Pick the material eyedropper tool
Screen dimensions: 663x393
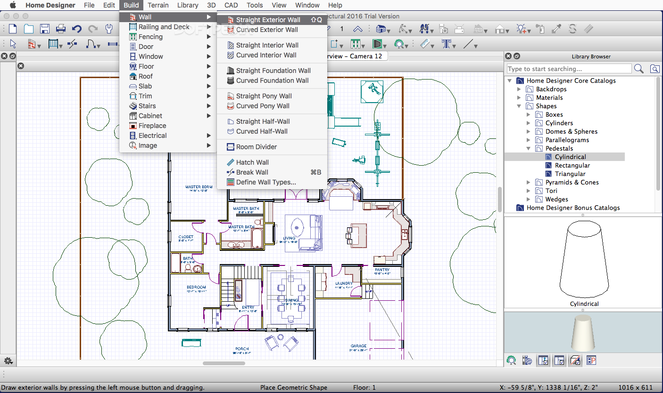(x=557, y=29)
